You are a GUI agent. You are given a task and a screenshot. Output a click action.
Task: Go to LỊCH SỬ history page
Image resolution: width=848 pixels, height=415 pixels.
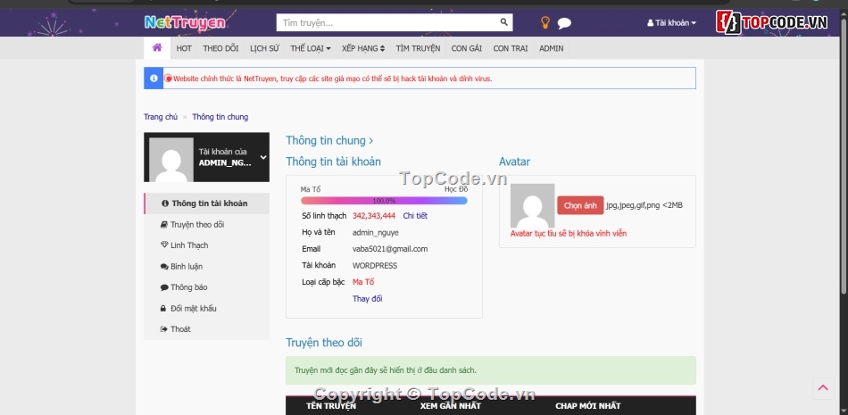pos(264,48)
